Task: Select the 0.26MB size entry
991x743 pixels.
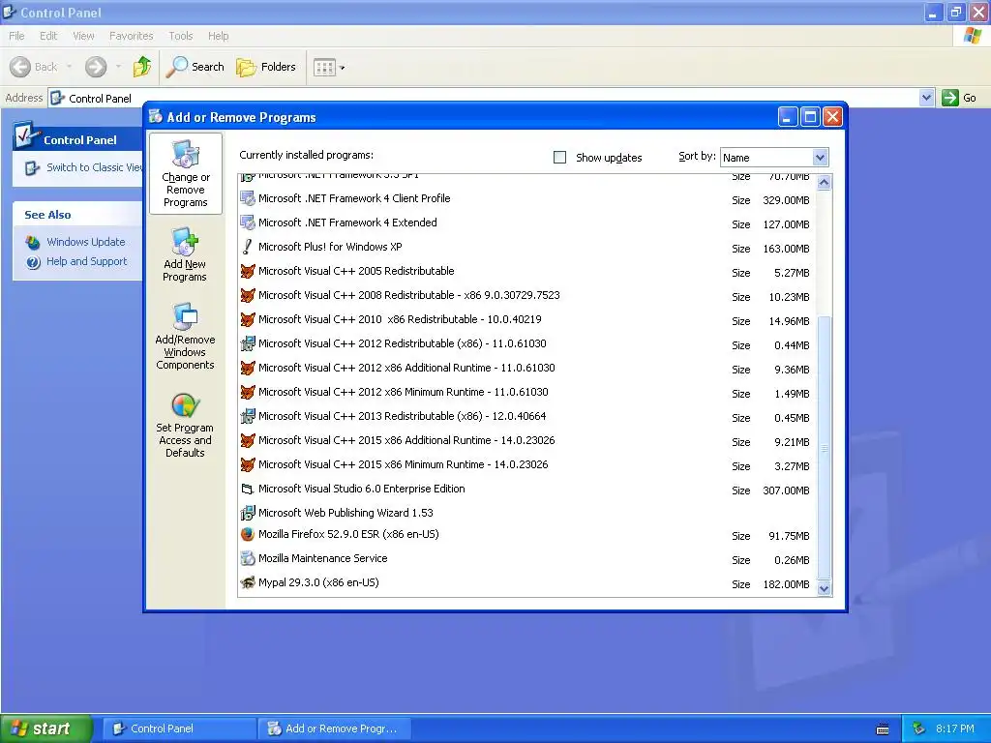Action: pos(792,560)
